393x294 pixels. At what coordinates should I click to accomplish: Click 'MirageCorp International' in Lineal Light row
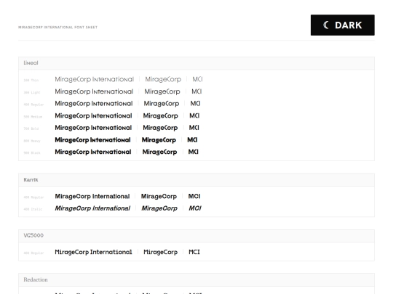click(94, 91)
